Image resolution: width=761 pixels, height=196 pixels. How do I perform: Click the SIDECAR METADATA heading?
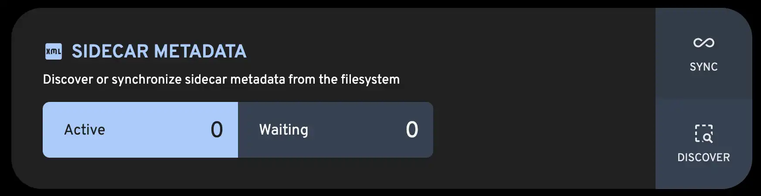(x=159, y=51)
